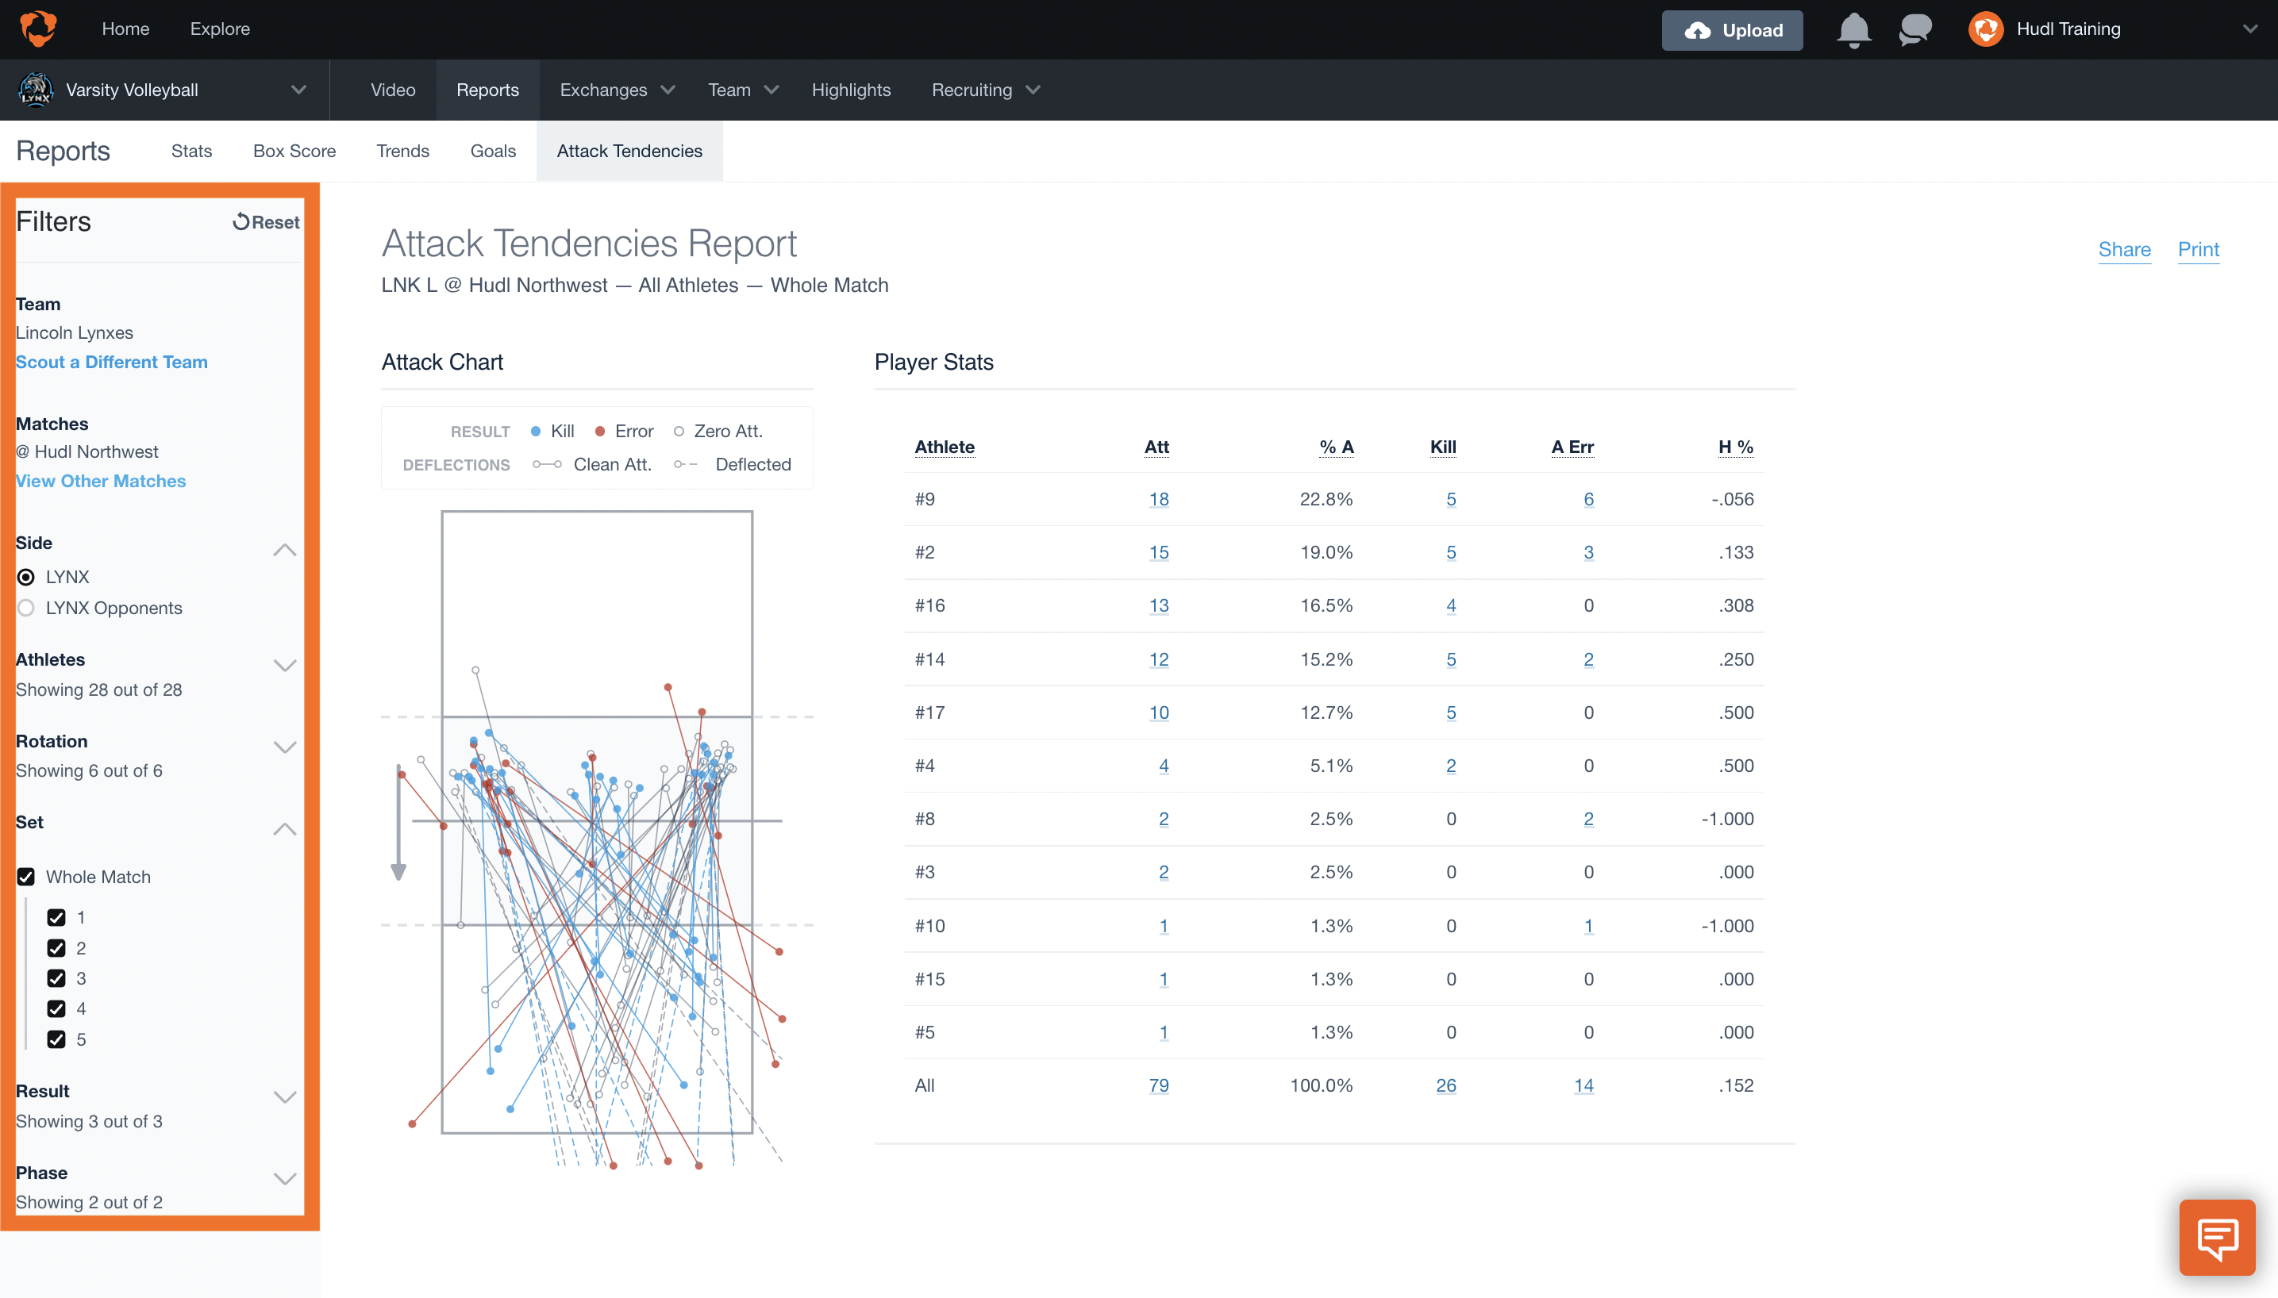Uncheck the Whole Match checkbox
Viewport: 2278px width, 1298px height.
pyautogui.click(x=26, y=877)
